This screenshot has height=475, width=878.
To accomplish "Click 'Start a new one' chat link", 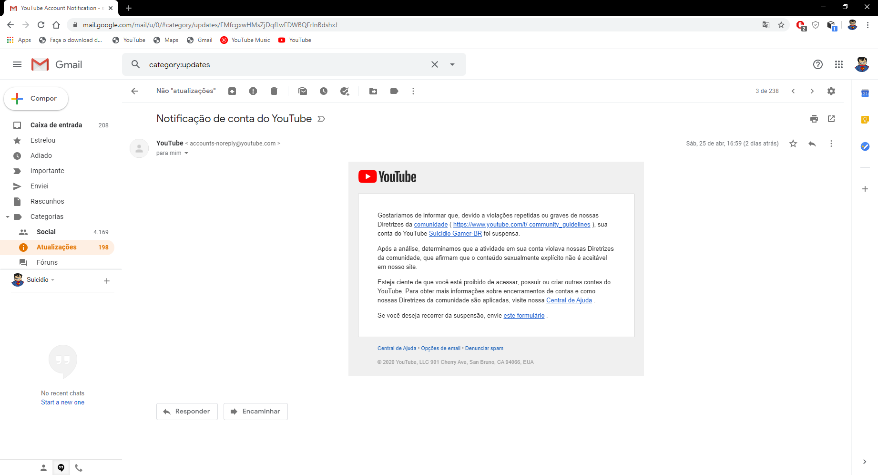I will click(62, 402).
